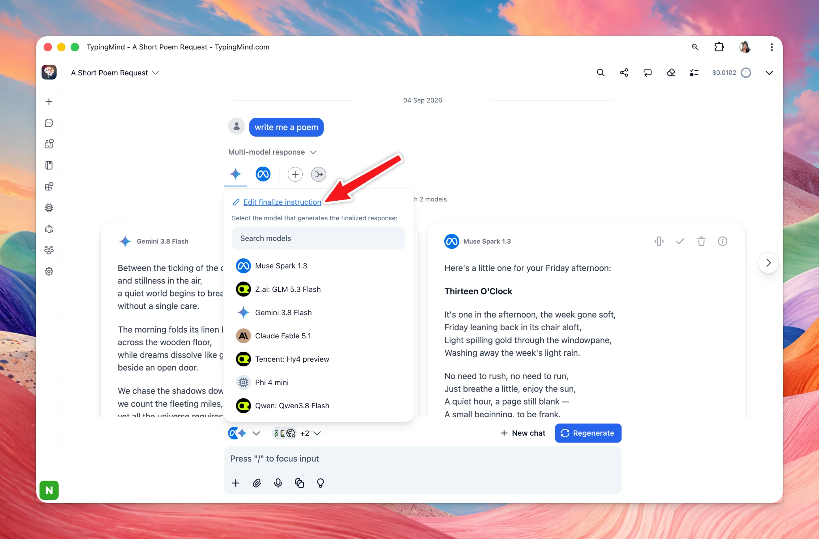The width and height of the screenshot is (819, 539).
Task: Collapse the header with top-right chevron
Action: pyautogui.click(x=769, y=73)
